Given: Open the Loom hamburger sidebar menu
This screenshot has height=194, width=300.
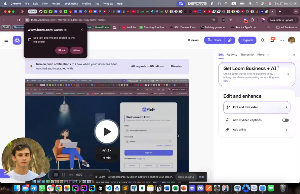Looking at the screenshot, I should click(6, 40).
